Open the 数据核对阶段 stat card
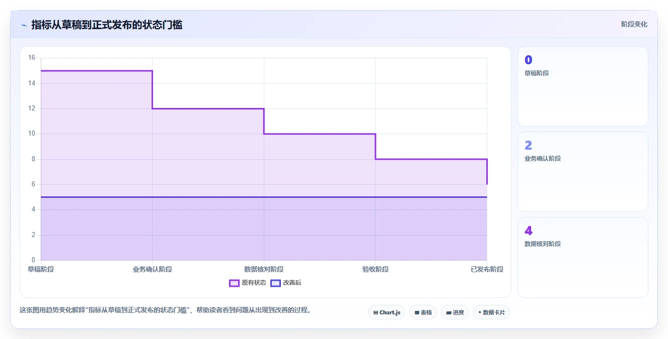The height and width of the screenshot is (339, 668). 582,257
